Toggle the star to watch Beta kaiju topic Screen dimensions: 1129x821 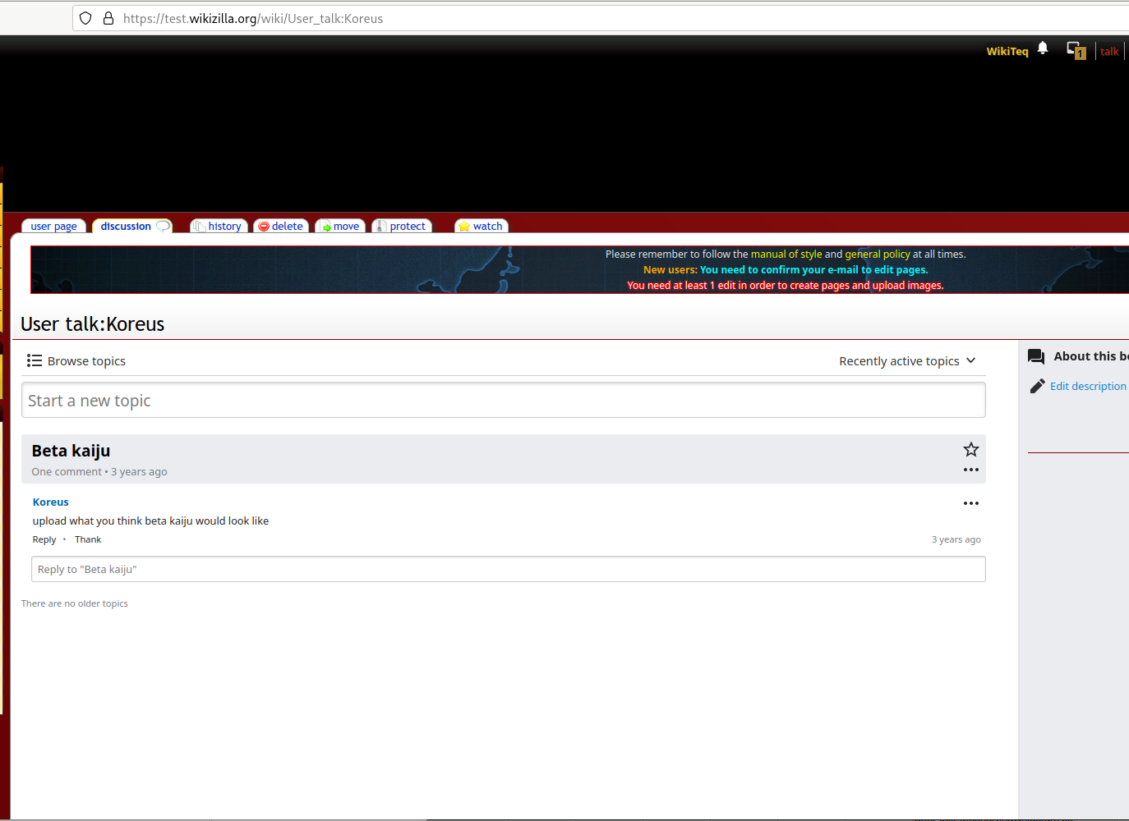(971, 449)
